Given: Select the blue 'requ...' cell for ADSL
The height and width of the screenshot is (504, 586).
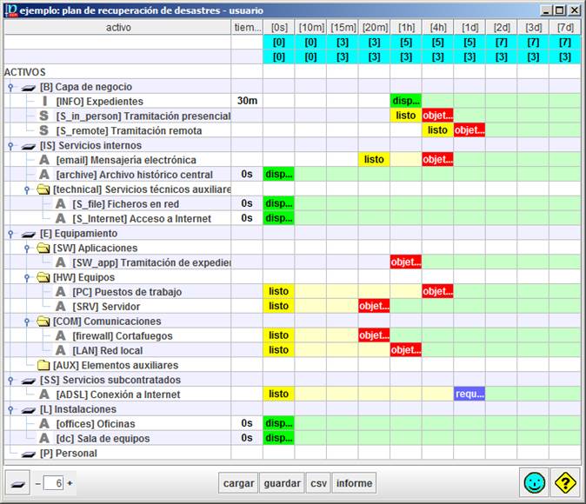Looking at the screenshot, I should click(469, 395).
